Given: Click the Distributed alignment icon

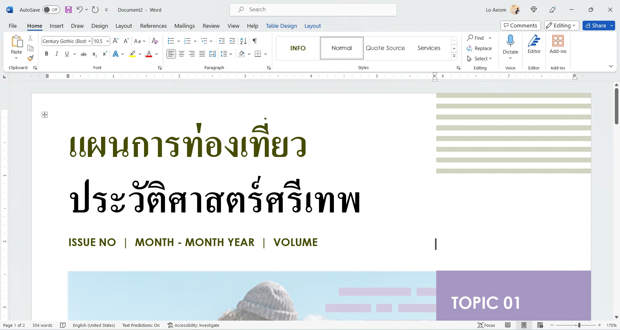Looking at the screenshot, I should click(212, 54).
